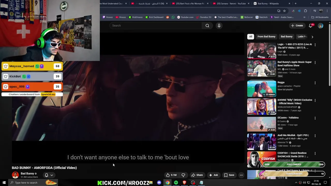Click the taskbar clock showing 21:16
The height and width of the screenshot is (186, 331).
316,183
